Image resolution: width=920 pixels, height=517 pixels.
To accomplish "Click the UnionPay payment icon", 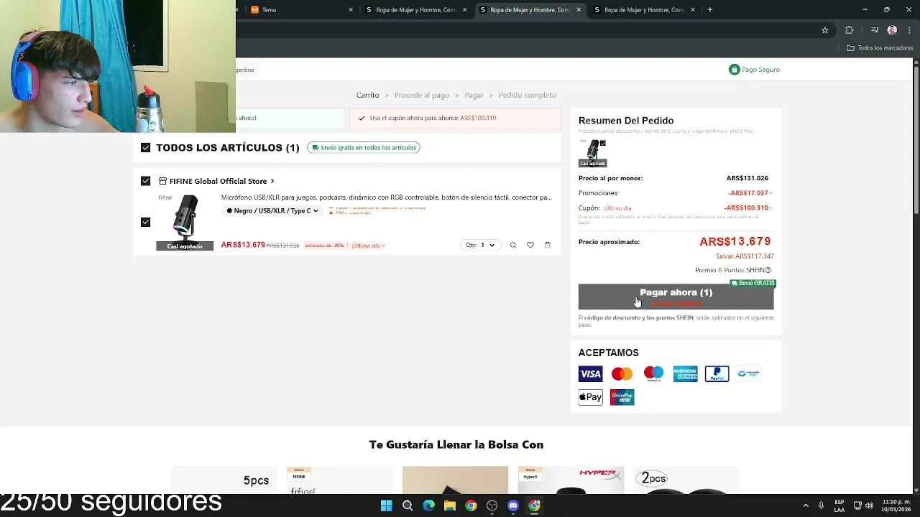I will (622, 397).
